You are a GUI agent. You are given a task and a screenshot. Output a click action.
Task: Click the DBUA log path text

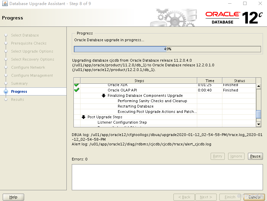pos(167,137)
